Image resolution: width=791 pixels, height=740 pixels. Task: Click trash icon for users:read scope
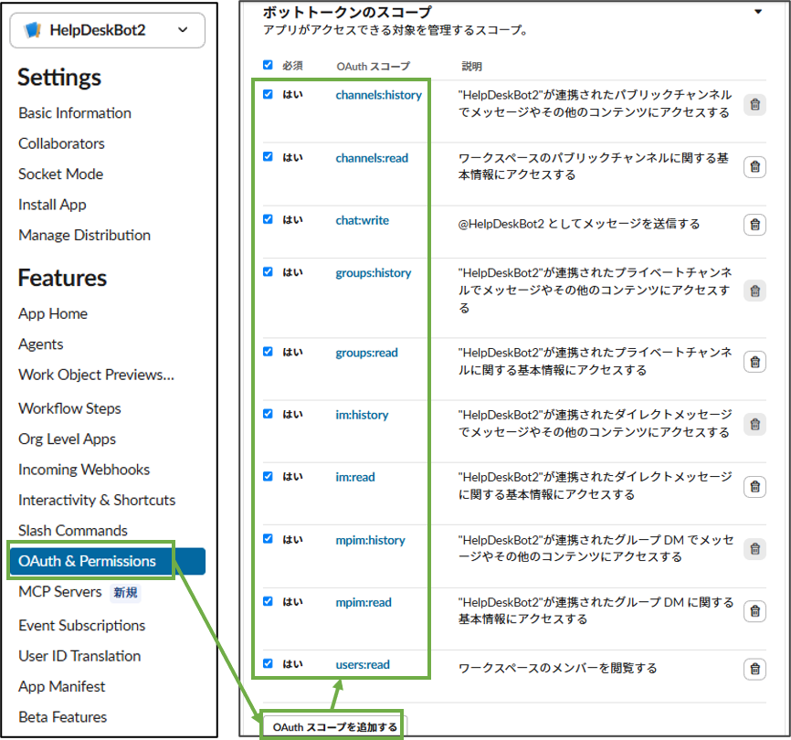754,669
